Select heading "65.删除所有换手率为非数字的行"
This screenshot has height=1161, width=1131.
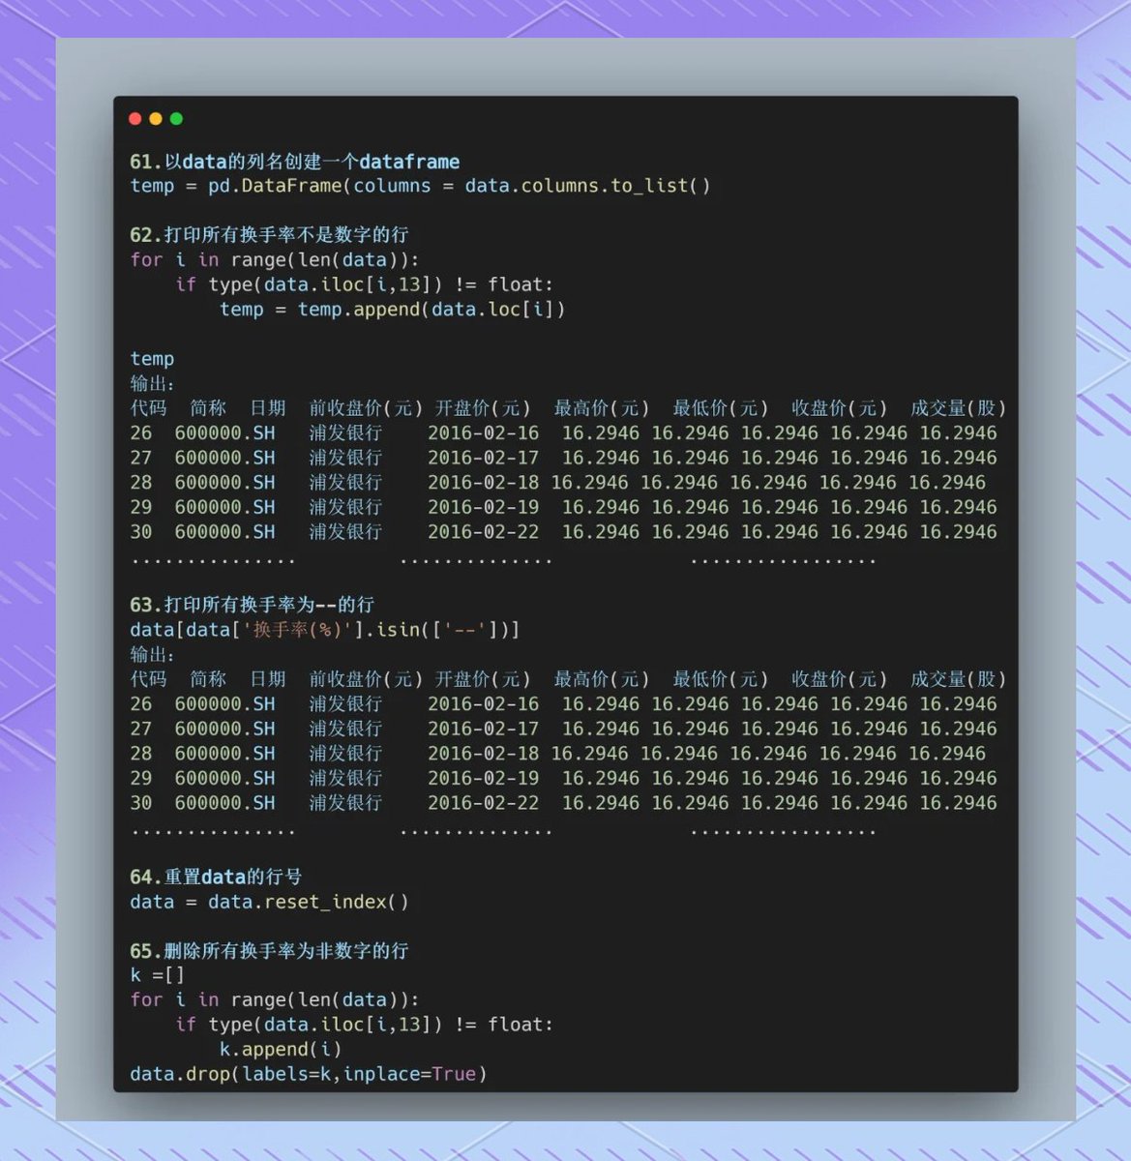pyautogui.click(x=269, y=951)
